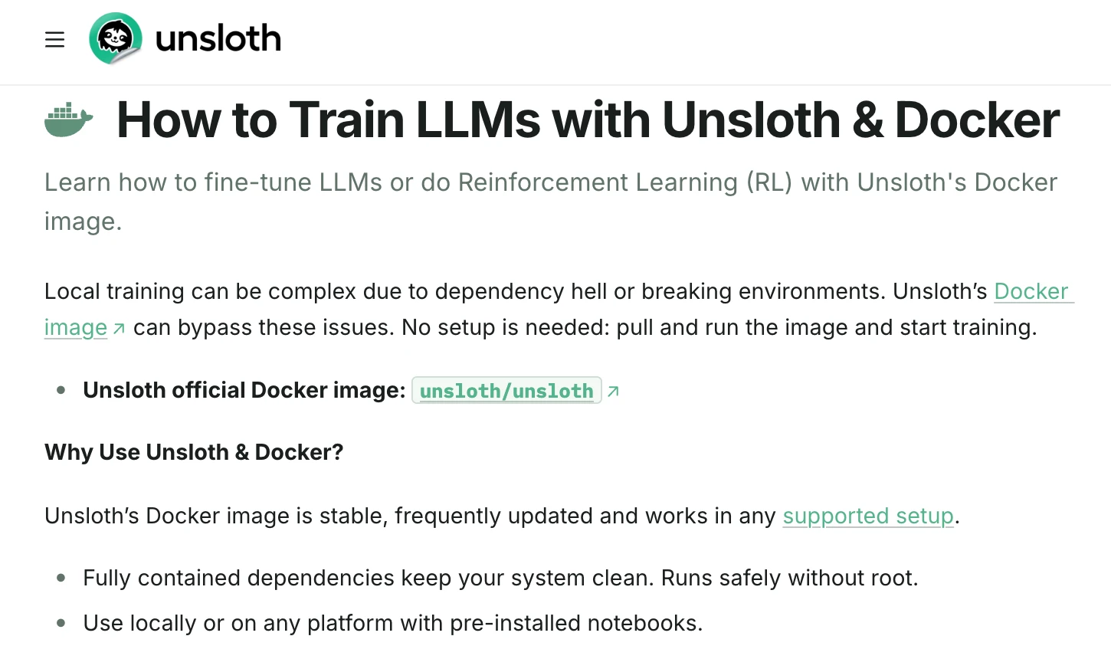Click the 'Learn how to fine-tune LLMs' subtitle

point(550,183)
